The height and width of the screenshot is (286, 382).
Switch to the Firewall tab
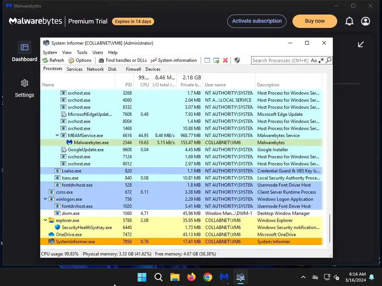click(x=134, y=69)
